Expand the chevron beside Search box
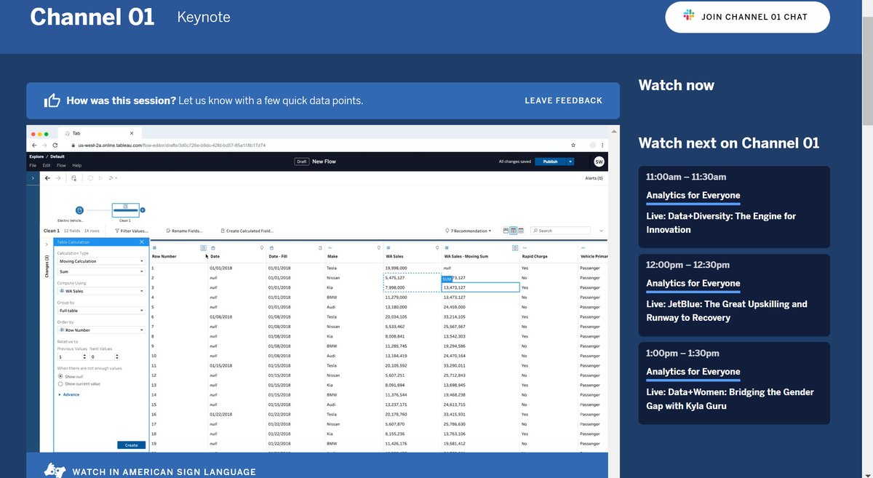The image size is (873, 478). coord(601,231)
